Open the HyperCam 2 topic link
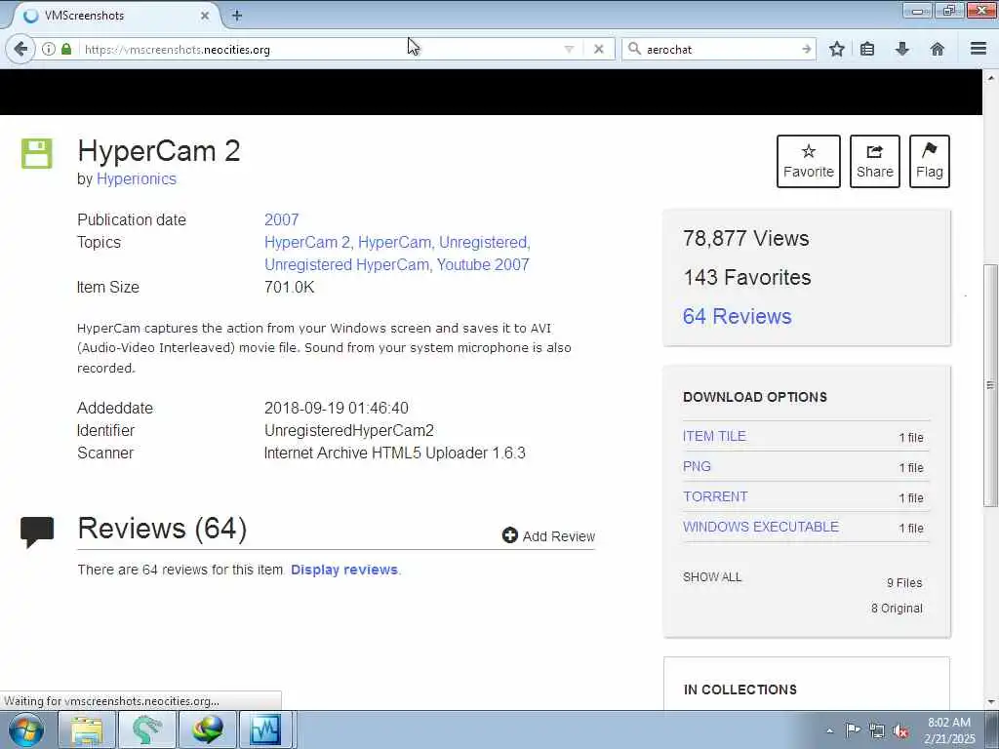The width and height of the screenshot is (999, 749). click(307, 243)
